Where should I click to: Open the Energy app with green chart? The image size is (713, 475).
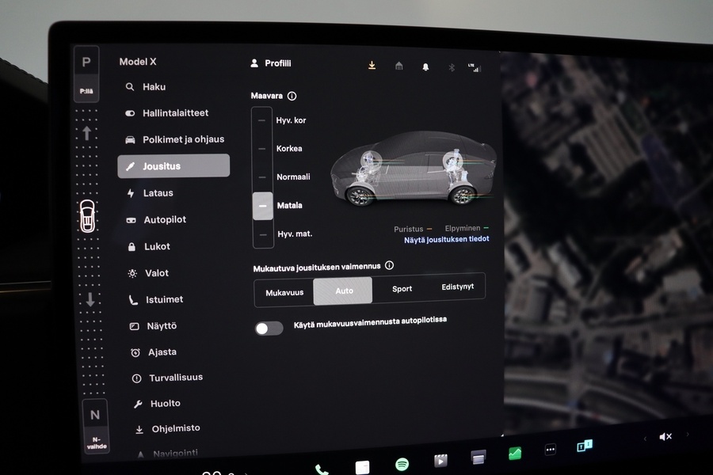(515, 453)
